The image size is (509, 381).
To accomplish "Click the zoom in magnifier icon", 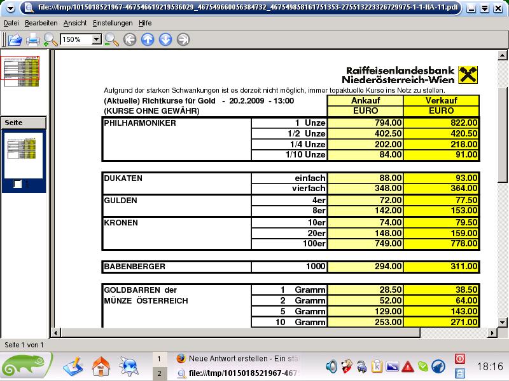I will (50, 39).
